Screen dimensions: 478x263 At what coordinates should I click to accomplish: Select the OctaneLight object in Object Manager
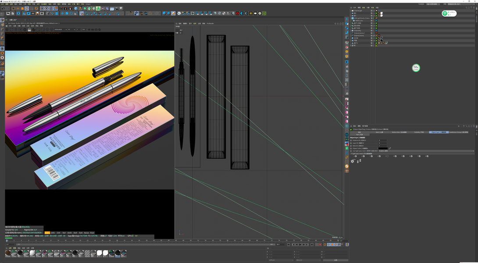358,11
